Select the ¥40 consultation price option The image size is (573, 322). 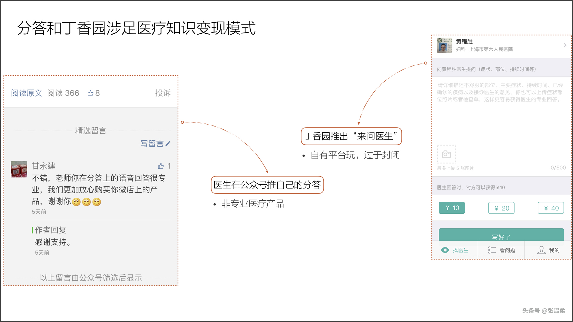point(551,208)
